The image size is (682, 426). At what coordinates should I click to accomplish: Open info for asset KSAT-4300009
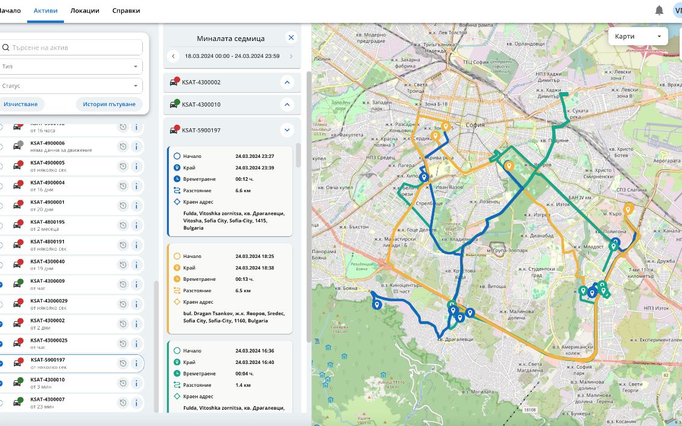[x=136, y=284]
